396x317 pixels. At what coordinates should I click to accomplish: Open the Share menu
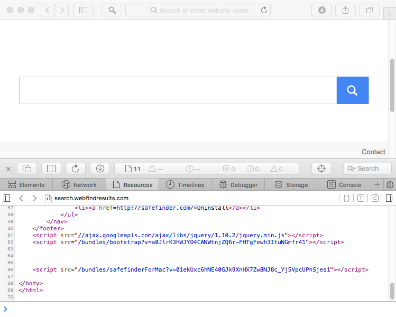point(345,10)
